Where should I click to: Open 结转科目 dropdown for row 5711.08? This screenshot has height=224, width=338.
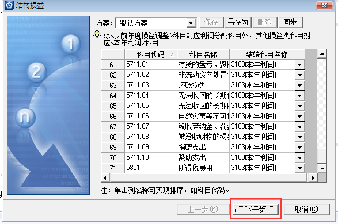pos(300,137)
